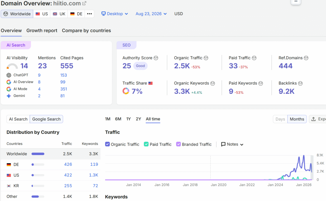Select the Worldwide region tab
326x201 pixels.
pos(17,14)
